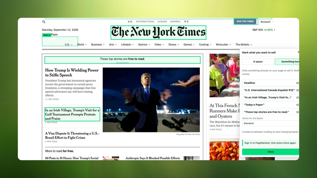The image size is (317, 178).
Task: Select the "U.S. International Canada Español" panel row
Action: coord(271,90)
